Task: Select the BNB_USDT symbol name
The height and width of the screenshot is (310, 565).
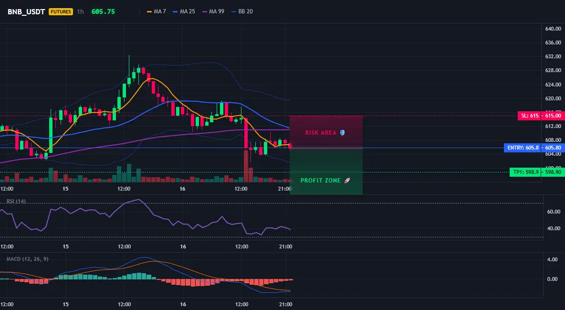Action: coord(26,11)
